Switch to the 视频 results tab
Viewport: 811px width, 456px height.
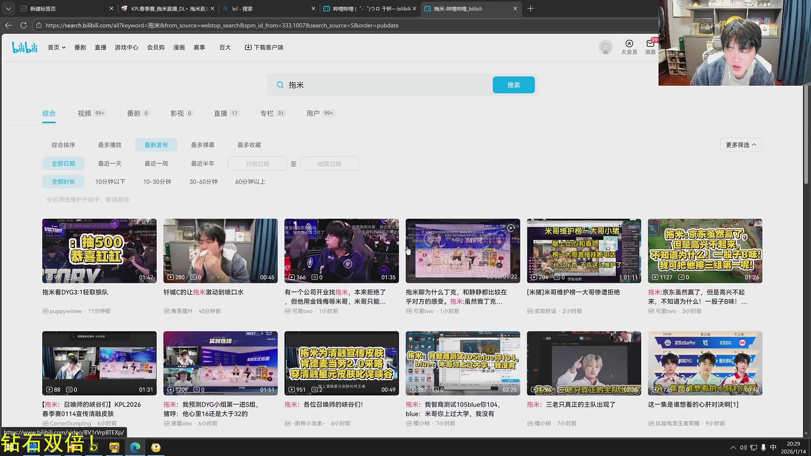click(x=84, y=113)
